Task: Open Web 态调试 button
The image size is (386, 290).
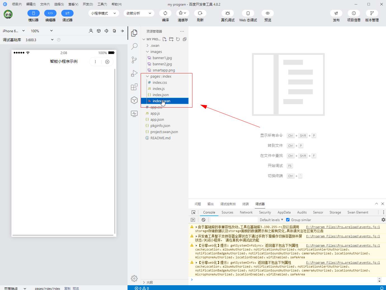Action: (248, 13)
